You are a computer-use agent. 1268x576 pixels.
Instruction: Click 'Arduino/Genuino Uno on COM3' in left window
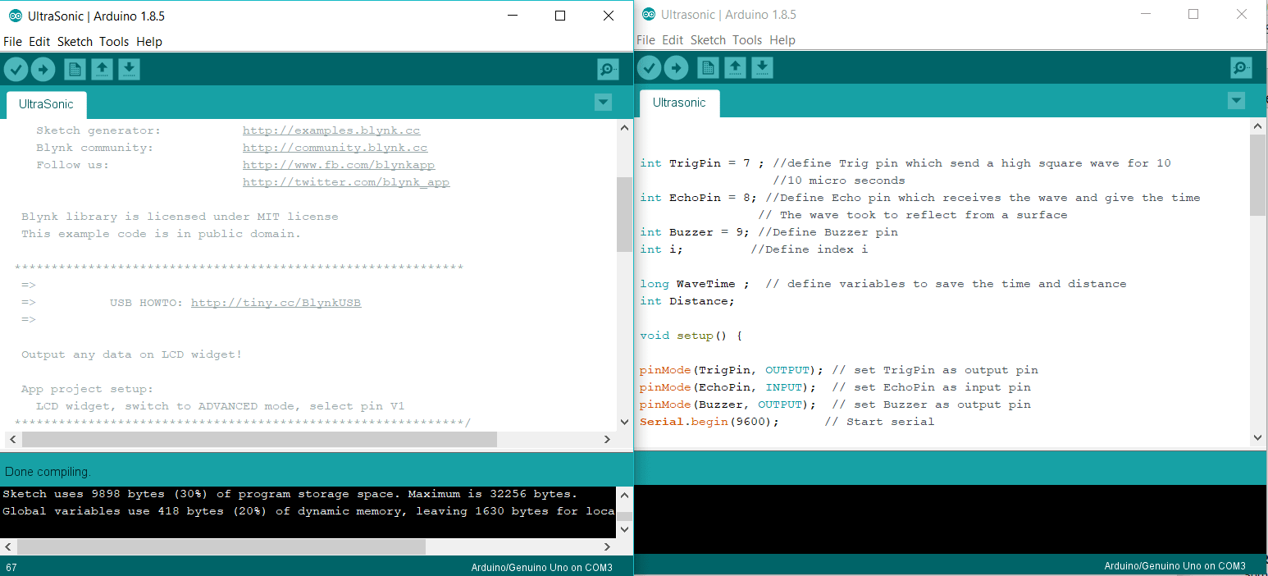(541, 567)
